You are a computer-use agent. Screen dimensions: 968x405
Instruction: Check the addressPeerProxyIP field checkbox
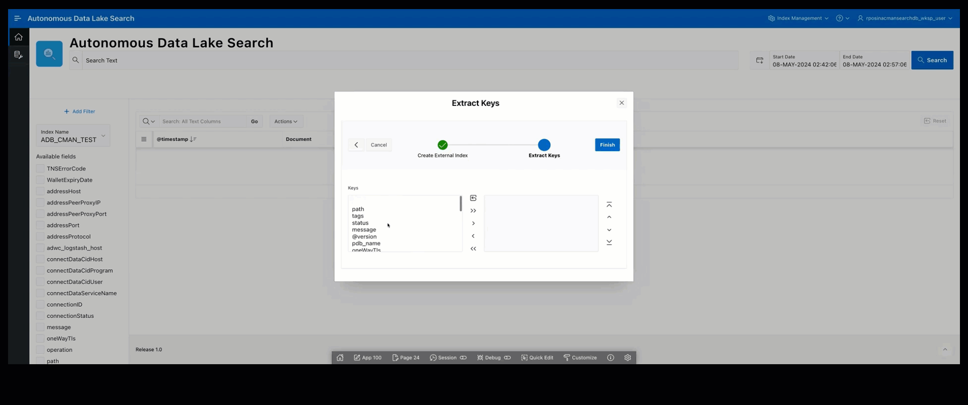tap(40, 202)
